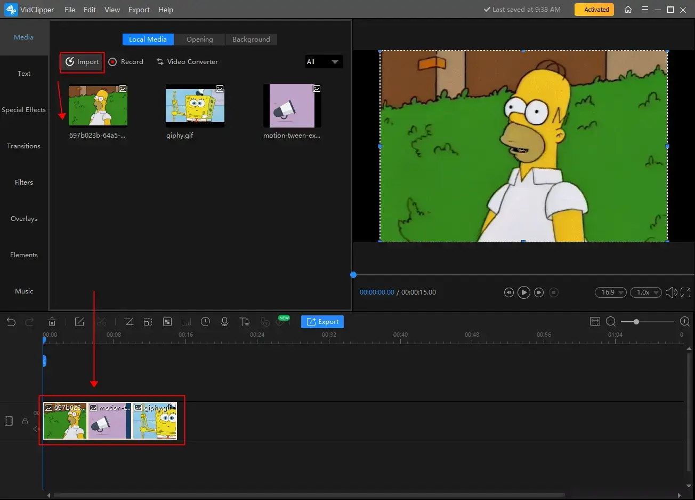Play the preview video
The width and height of the screenshot is (695, 500).
pos(524,292)
